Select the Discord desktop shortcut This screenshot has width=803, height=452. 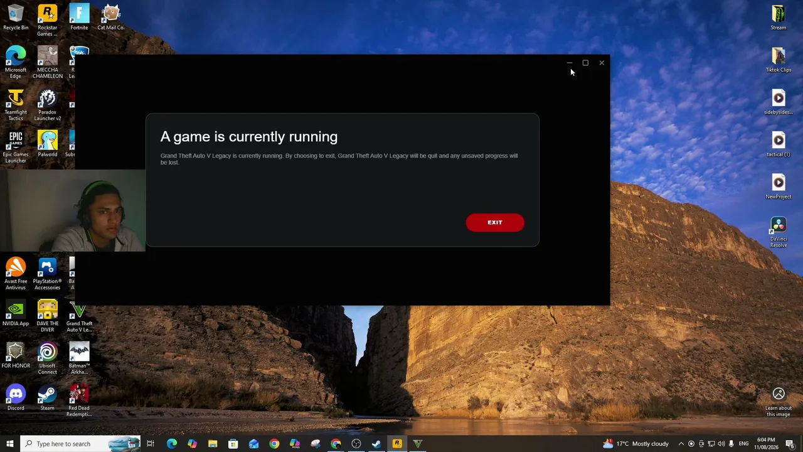click(16, 398)
